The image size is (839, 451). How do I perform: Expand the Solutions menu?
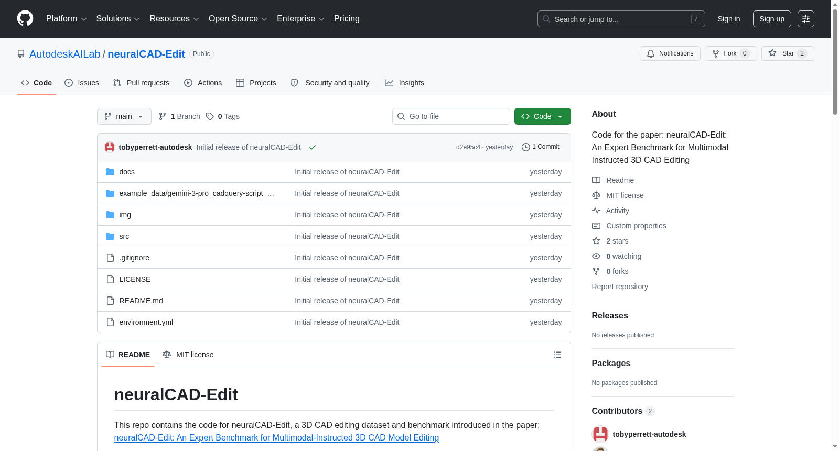coord(118,19)
